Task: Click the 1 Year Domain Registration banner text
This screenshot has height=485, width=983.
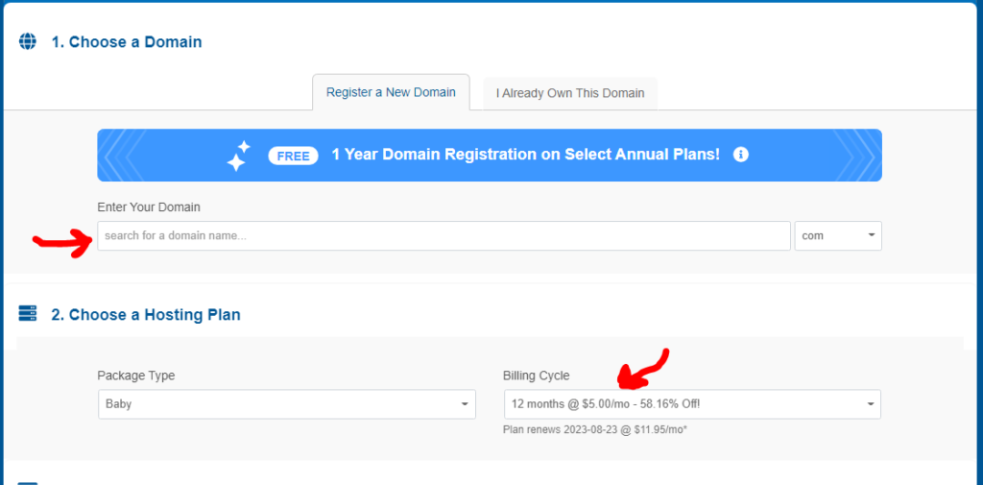Action: [x=525, y=155]
